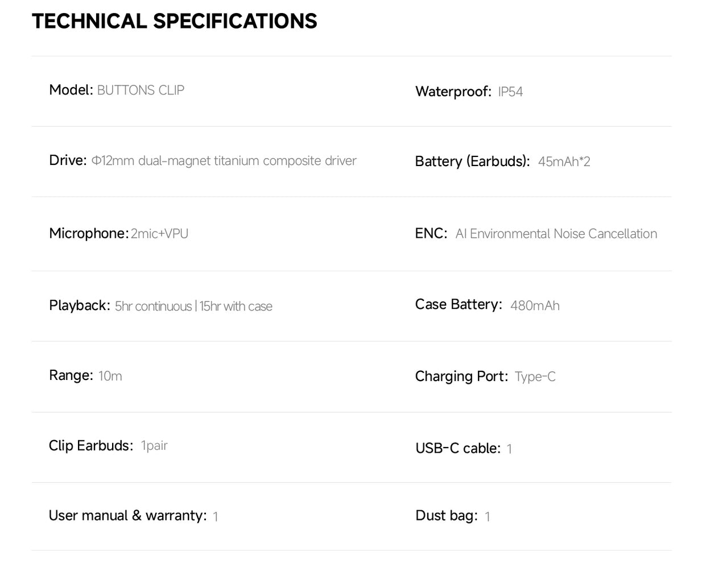Click the Dust bag label
This screenshot has height=562, width=702.
click(447, 516)
